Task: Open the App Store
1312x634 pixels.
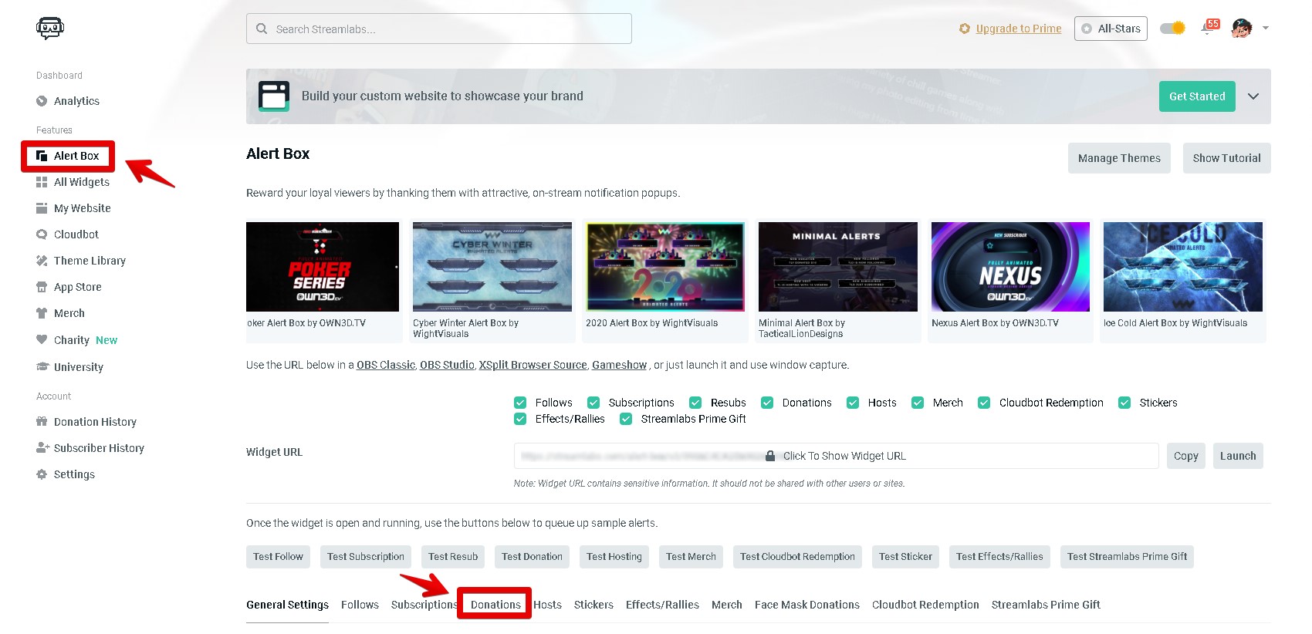Action: tap(69, 287)
